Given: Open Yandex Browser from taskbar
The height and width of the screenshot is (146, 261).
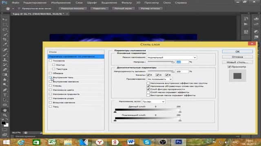Looking at the screenshot, I should point(100,142).
